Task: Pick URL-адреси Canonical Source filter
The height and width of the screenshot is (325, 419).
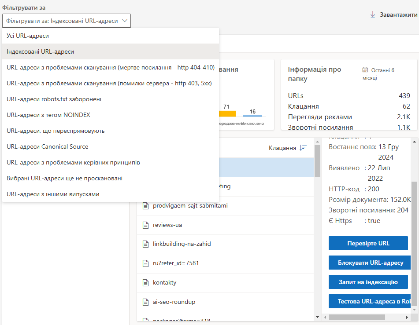Action: [x=48, y=146]
